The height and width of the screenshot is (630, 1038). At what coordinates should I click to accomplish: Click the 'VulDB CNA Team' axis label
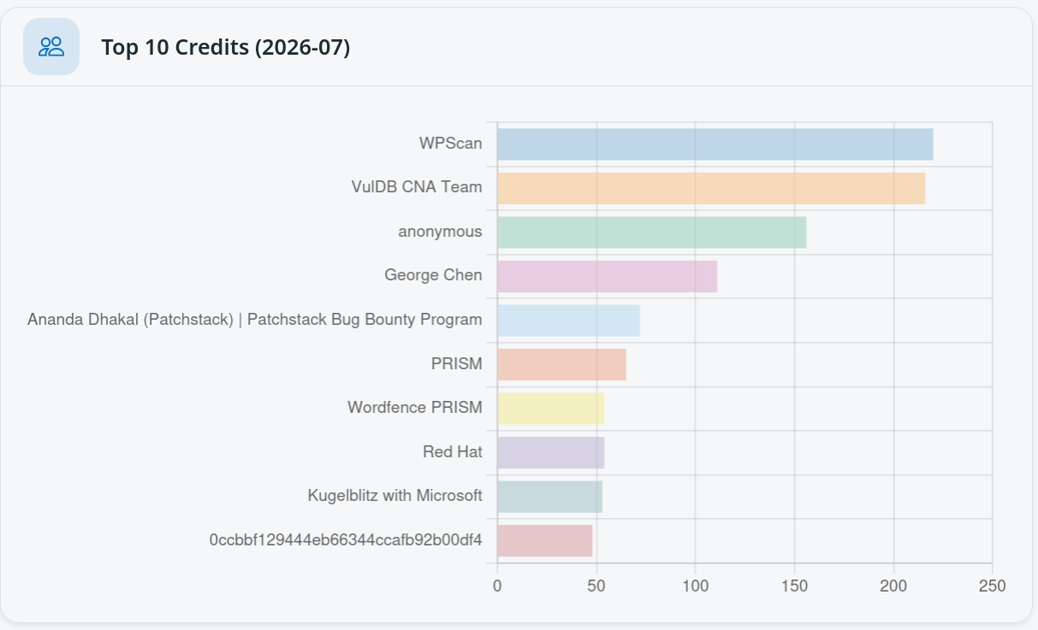point(417,187)
